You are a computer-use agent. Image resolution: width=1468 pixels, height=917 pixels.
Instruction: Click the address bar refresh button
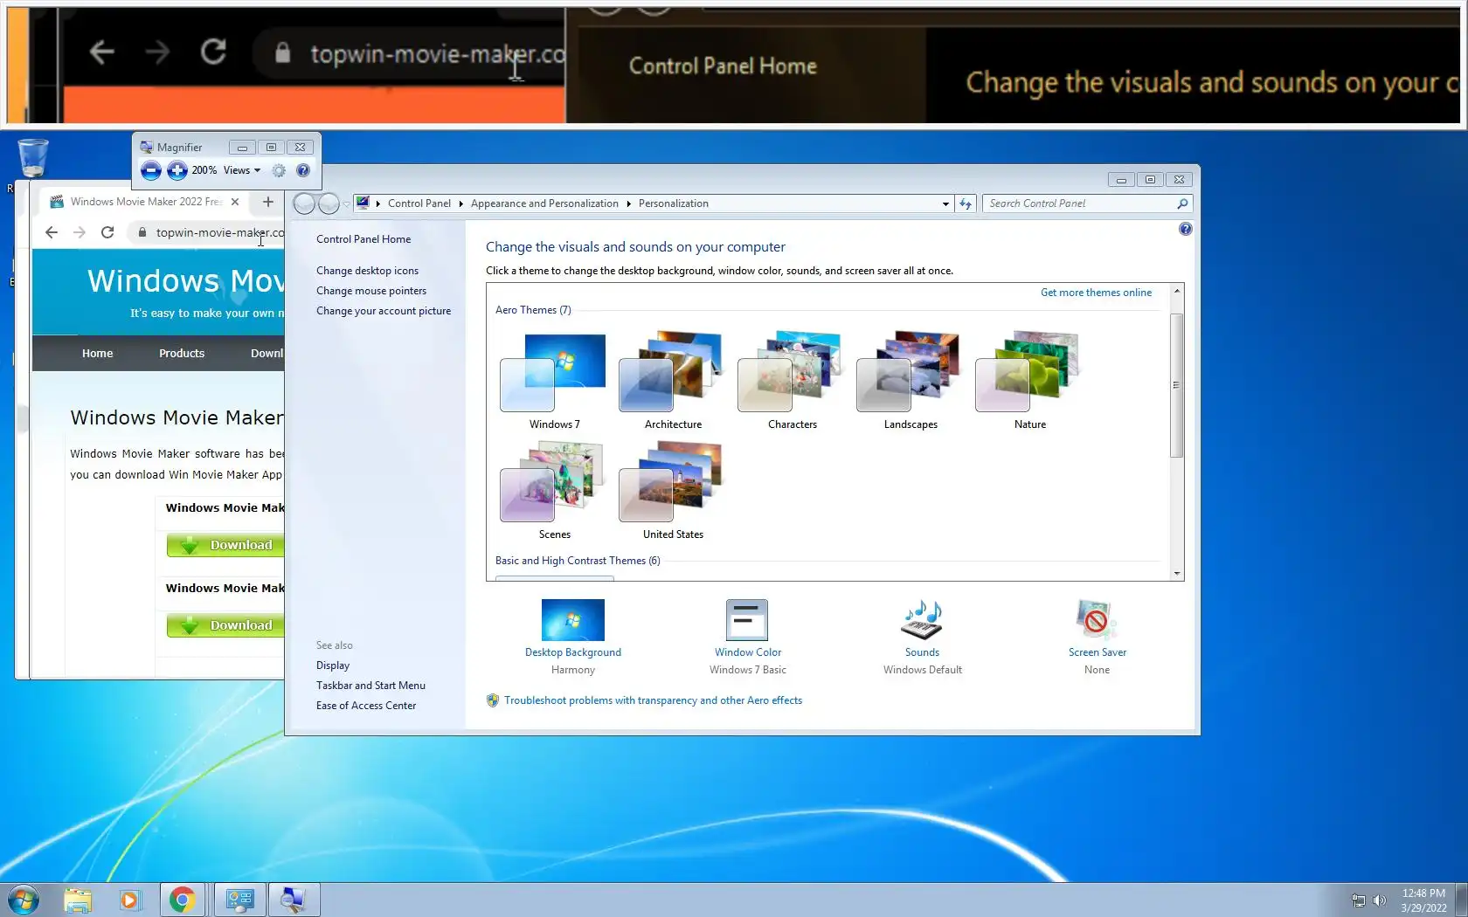pos(966,203)
